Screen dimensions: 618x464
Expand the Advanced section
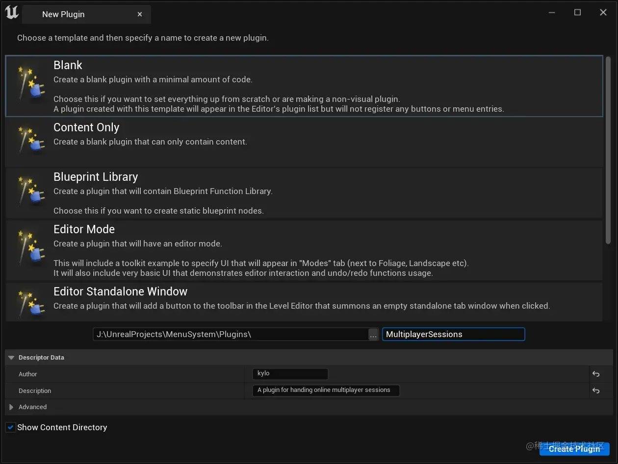[x=11, y=407]
